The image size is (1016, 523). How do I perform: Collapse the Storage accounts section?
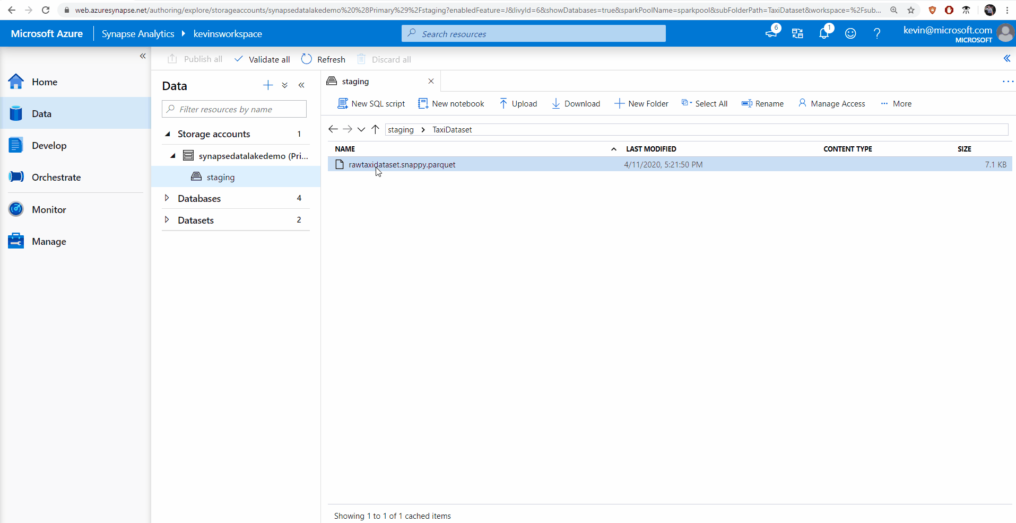pyautogui.click(x=168, y=134)
